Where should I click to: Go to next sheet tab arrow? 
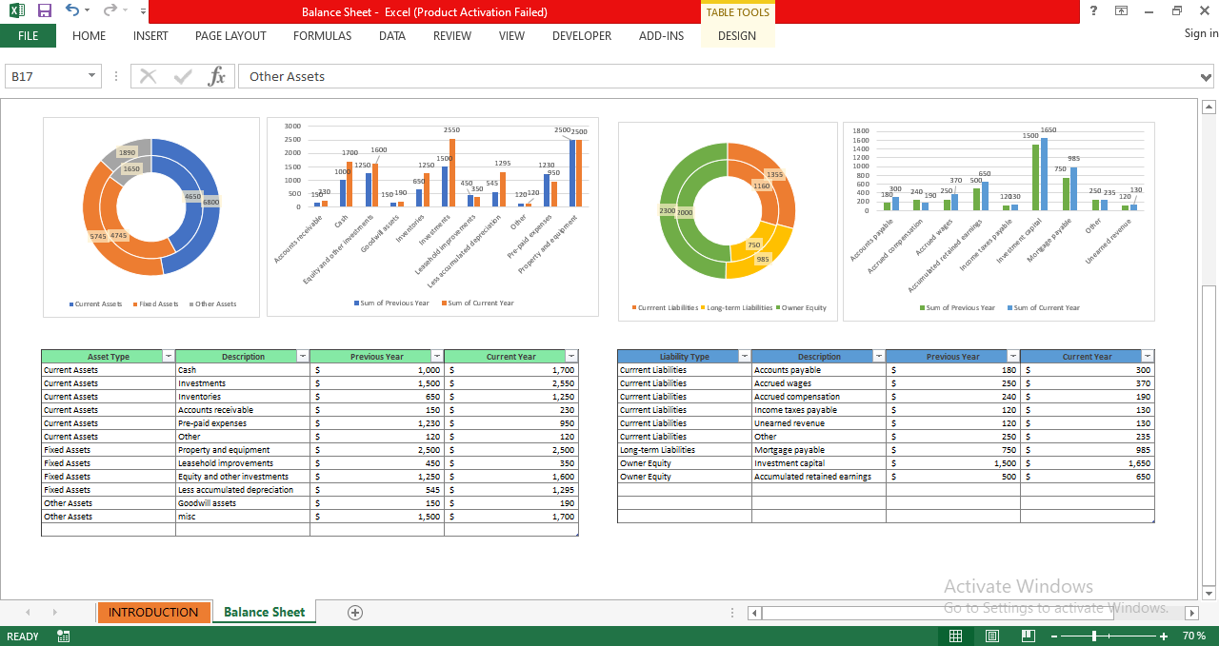coord(54,613)
